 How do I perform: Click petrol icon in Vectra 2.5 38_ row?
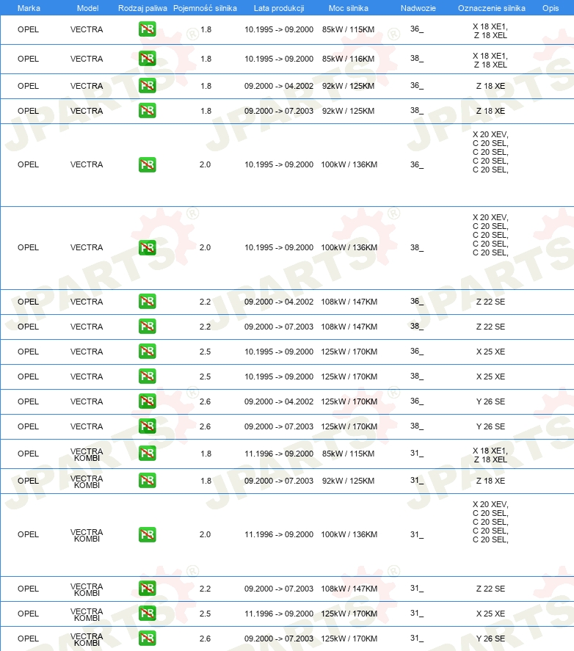click(147, 377)
